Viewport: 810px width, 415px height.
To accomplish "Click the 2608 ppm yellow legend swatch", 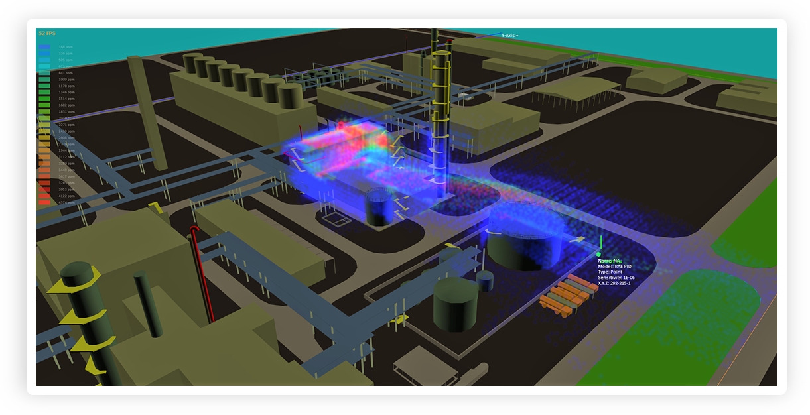I will click(44, 137).
